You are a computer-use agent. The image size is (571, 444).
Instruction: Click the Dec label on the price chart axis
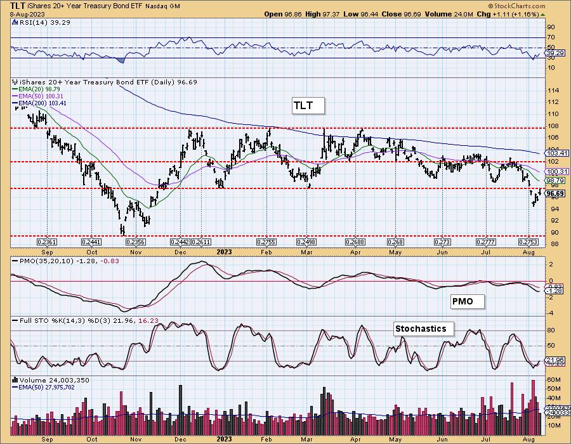[x=180, y=252]
